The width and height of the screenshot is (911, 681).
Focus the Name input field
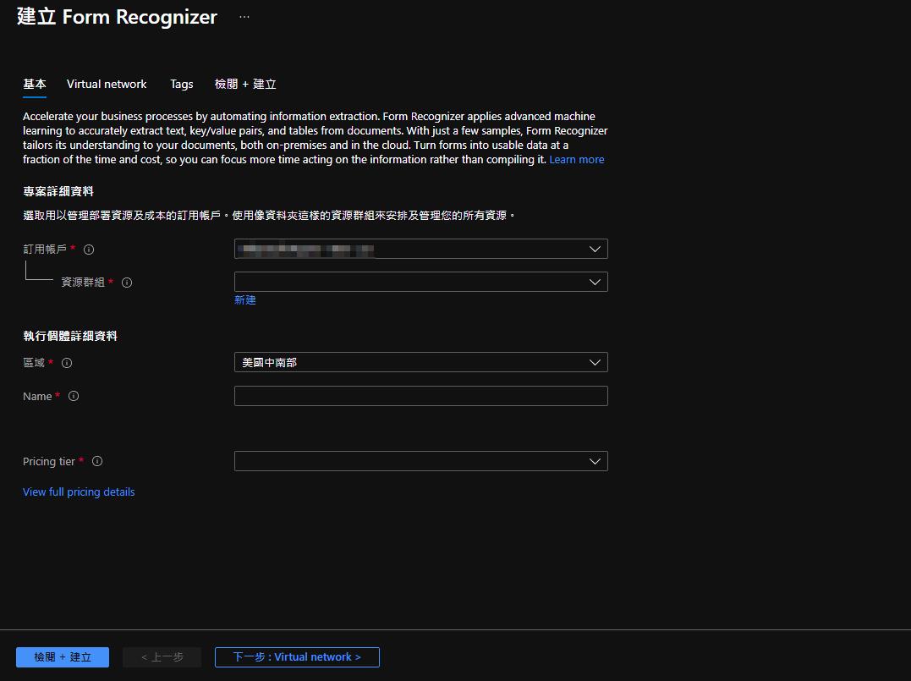(420, 396)
